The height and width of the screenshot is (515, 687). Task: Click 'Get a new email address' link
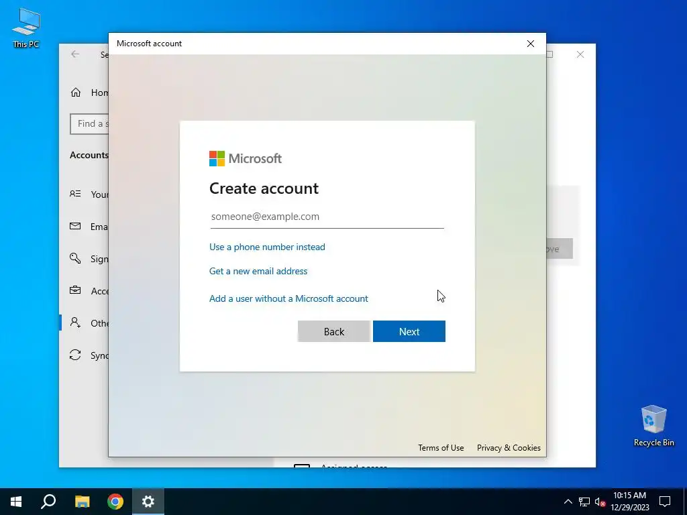[258, 271]
